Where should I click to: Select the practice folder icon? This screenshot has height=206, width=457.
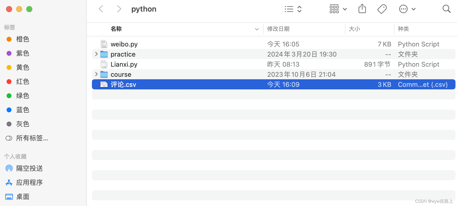pyautogui.click(x=104, y=54)
